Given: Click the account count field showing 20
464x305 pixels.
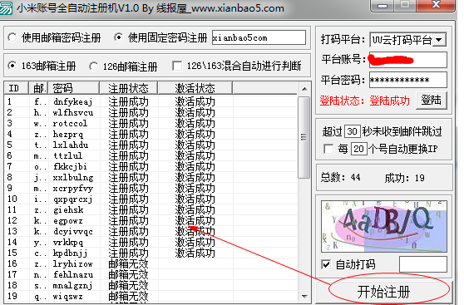Looking at the screenshot, I should [358, 149].
